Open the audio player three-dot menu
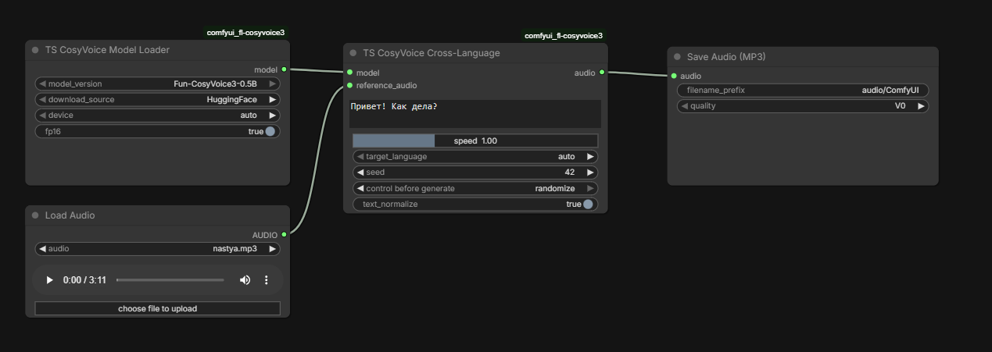 pyautogui.click(x=266, y=280)
